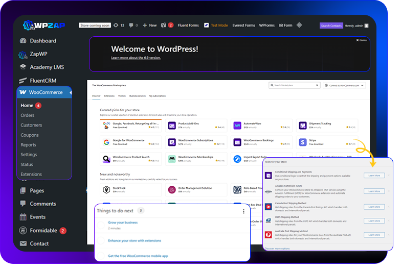The height and width of the screenshot is (271, 401).
Task: Expand the New menu in admin bar
Action: 150,25
